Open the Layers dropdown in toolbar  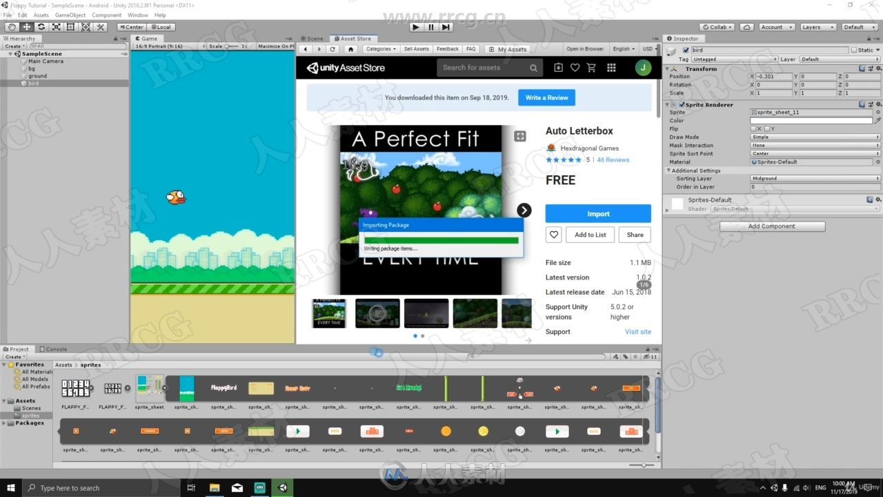pyautogui.click(x=817, y=27)
